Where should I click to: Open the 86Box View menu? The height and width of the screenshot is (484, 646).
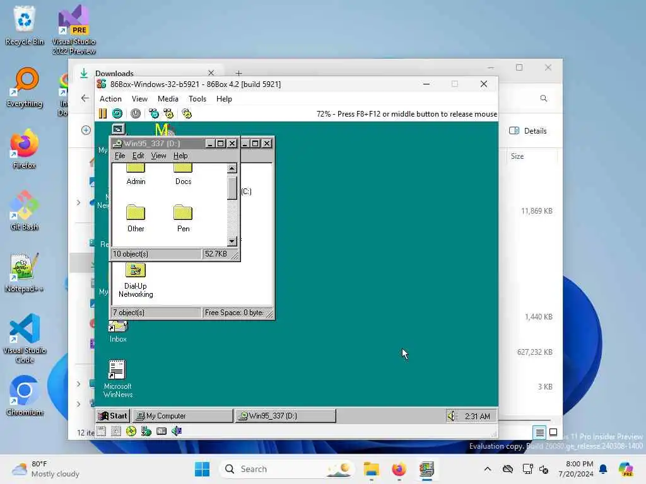pyautogui.click(x=139, y=99)
